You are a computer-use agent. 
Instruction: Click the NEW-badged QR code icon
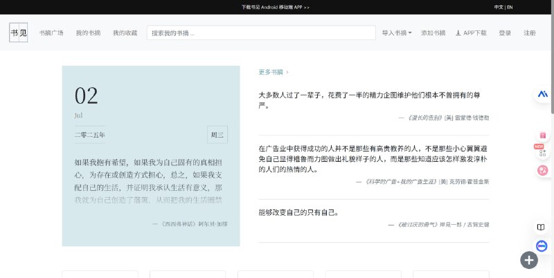(x=542, y=151)
